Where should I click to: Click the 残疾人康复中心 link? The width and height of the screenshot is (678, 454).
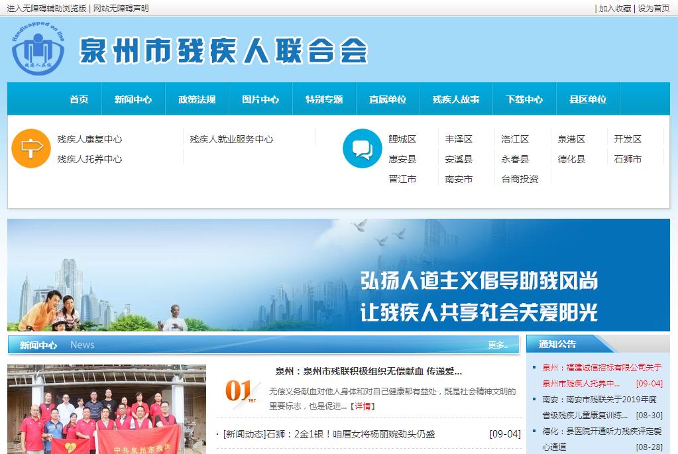(89, 139)
